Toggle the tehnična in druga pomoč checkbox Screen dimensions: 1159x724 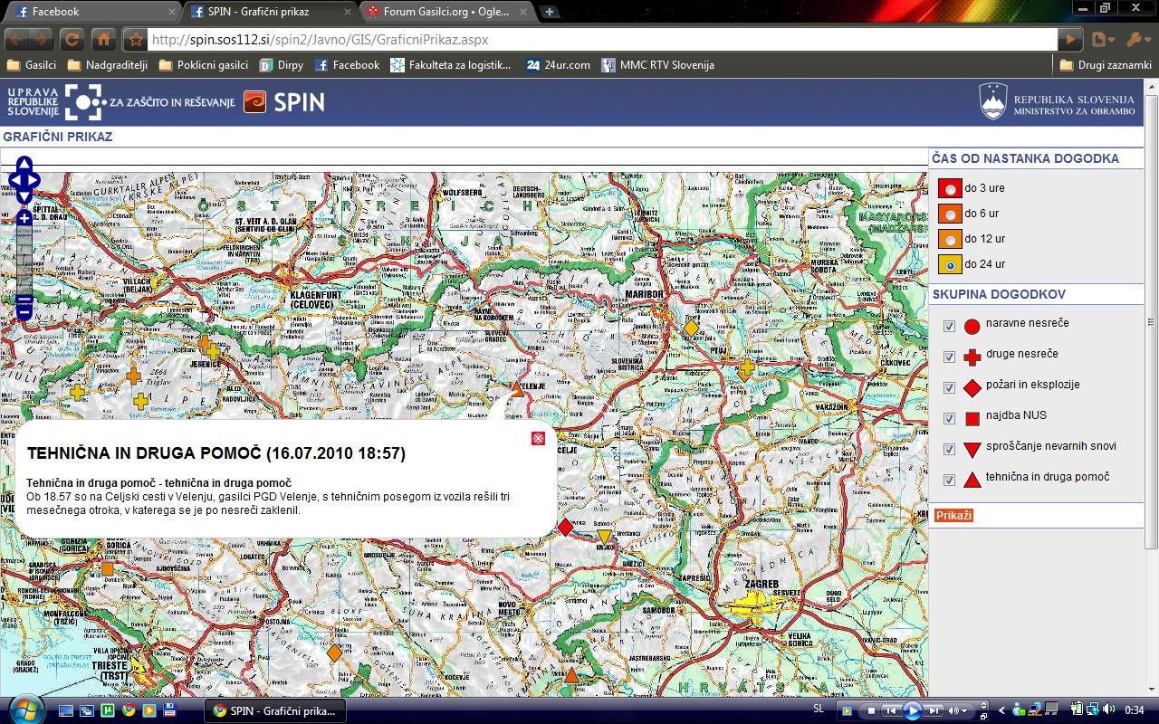pyautogui.click(x=949, y=480)
